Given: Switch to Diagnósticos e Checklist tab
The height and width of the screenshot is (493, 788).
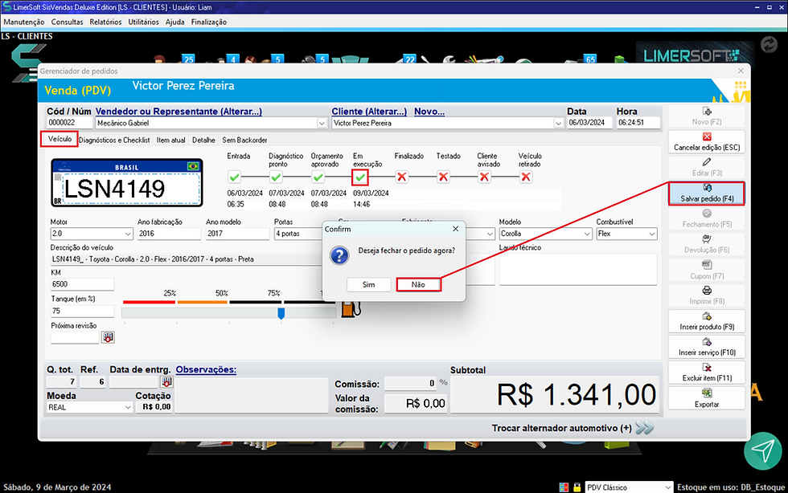Looking at the screenshot, I should click(114, 140).
